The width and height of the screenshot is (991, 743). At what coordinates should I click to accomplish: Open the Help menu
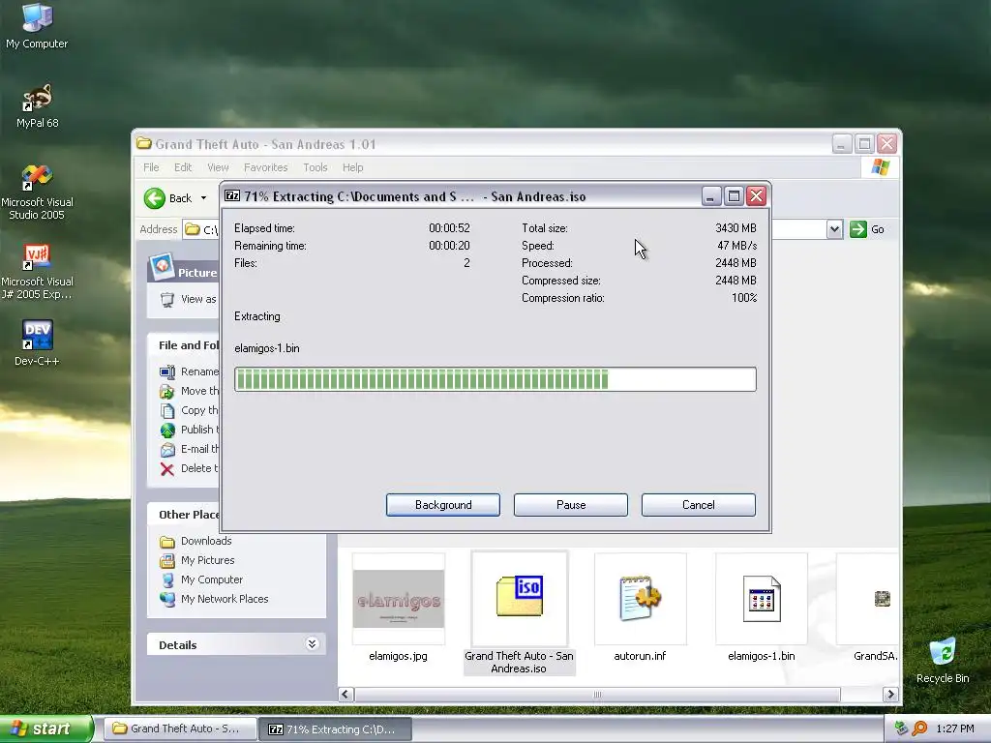click(352, 167)
